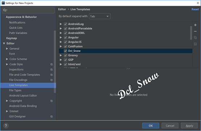Viewport: 201px width, 131px height.
Task: Expand the GSP group arrow
Action: [x=61, y=60]
